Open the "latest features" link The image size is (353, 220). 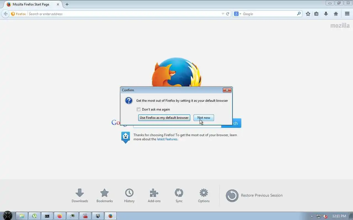[167, 139]
